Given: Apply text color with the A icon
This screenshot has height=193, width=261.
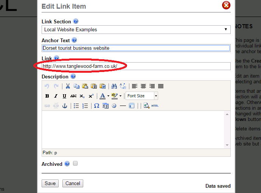Looking at the screenshot, I should [x=103, y=96].
